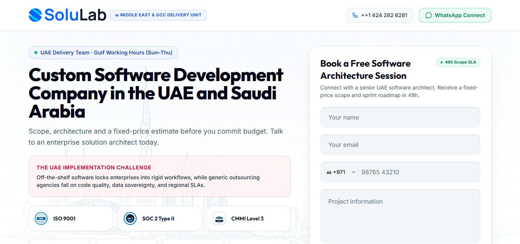Click the Connect with a senior UAE architect text
Image resolution: width=520 pixels, height=244 pixels.
[399, 91]
